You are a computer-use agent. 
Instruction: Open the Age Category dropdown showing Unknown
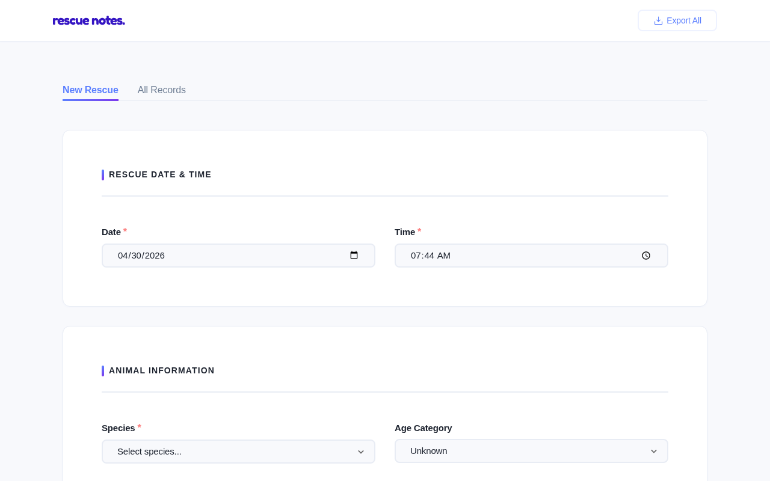click(x=531, y=451)
